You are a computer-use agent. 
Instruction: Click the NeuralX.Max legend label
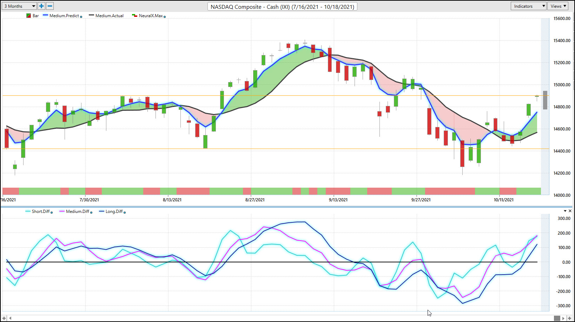click(x=151, y=16)
